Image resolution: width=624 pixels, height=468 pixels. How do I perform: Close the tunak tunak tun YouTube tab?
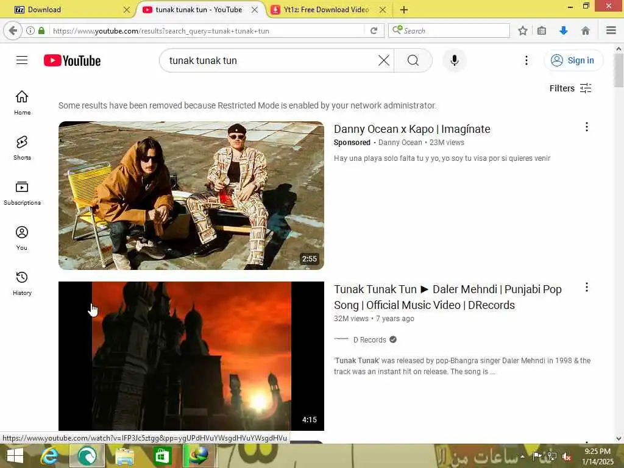click(255, 10)
